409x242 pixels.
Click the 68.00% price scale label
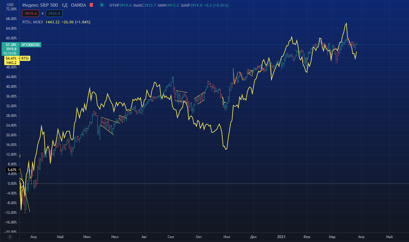[11, 19]
